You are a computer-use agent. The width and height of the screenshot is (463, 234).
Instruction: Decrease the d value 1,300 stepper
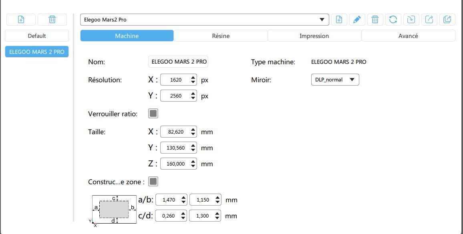217,218
